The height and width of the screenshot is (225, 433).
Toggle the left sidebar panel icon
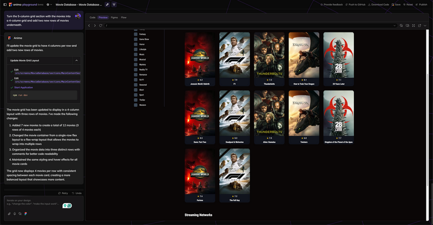click(x=5, y=5)
